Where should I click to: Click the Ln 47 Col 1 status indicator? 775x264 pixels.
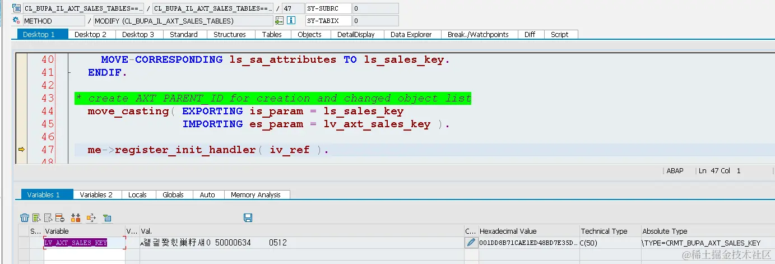point(720,170)
